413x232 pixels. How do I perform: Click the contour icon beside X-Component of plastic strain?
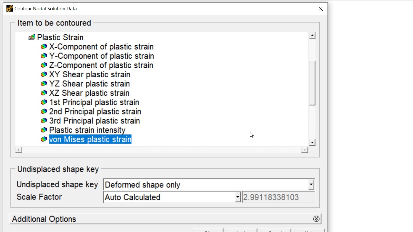pyautogui.click(x=44, y=47)
